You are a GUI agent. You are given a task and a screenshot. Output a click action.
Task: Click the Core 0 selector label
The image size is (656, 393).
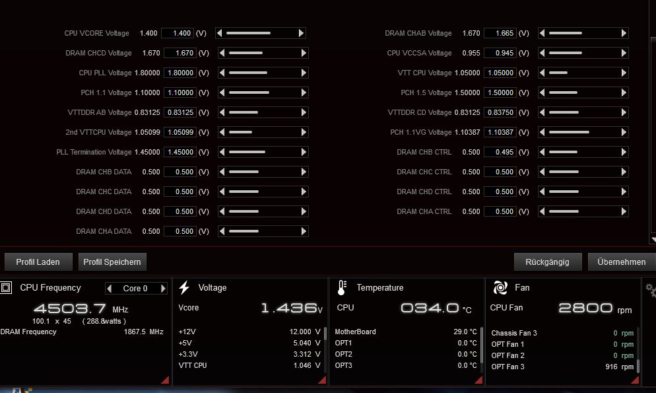tap(135, 289)
